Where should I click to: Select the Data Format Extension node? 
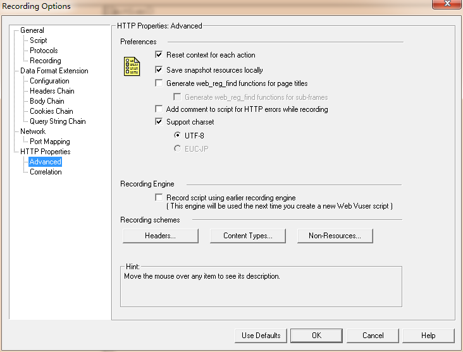(x=54, y=71)
